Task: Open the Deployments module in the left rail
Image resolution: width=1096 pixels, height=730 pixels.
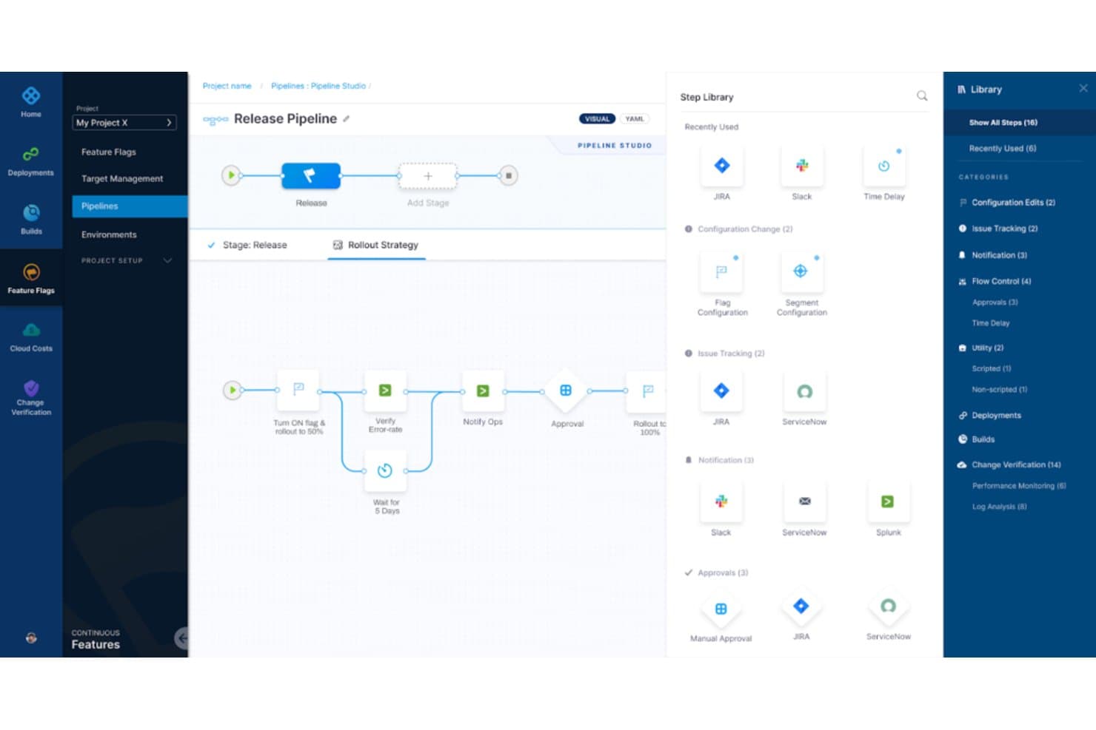Action: click(x=31, y=161)
